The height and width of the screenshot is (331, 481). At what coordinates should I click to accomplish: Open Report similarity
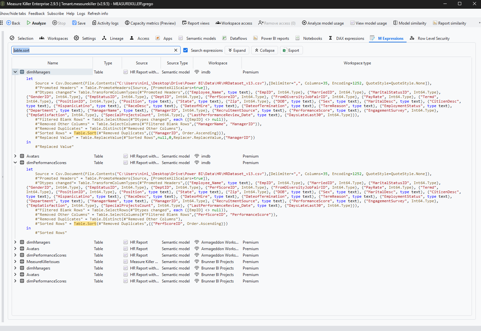coord(449,23)
